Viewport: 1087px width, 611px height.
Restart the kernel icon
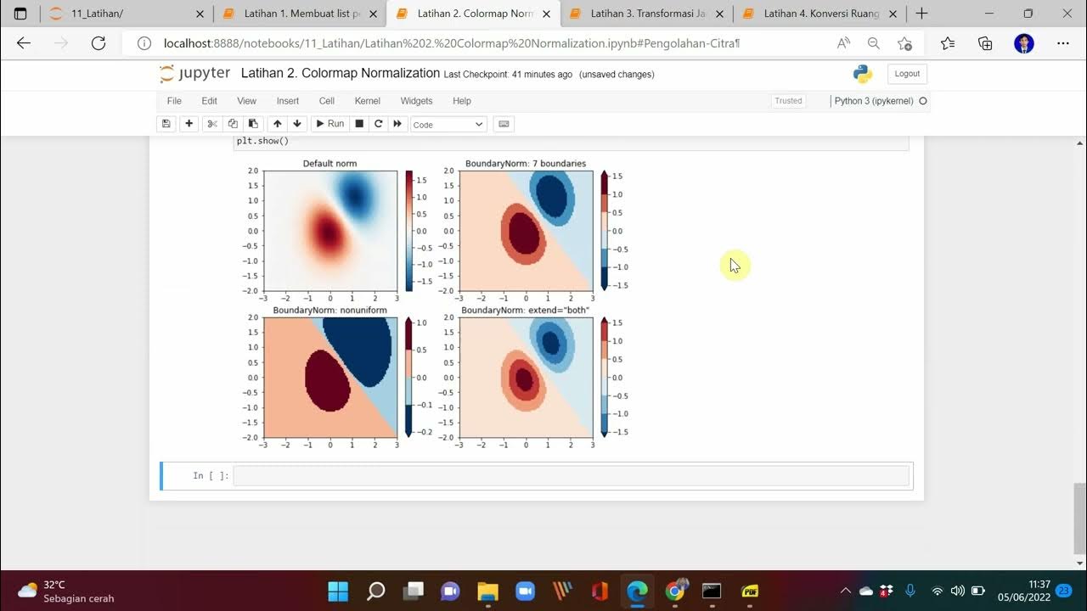(379, 124)
